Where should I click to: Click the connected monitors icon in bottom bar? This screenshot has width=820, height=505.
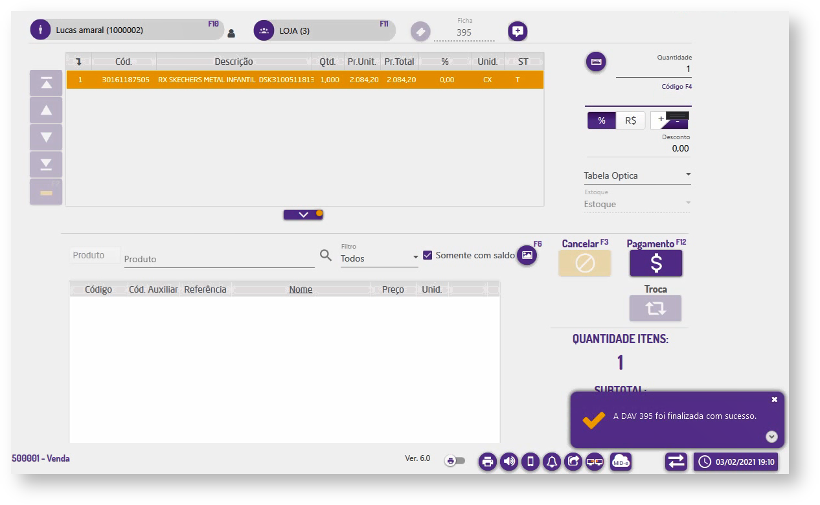coord(595,462)
